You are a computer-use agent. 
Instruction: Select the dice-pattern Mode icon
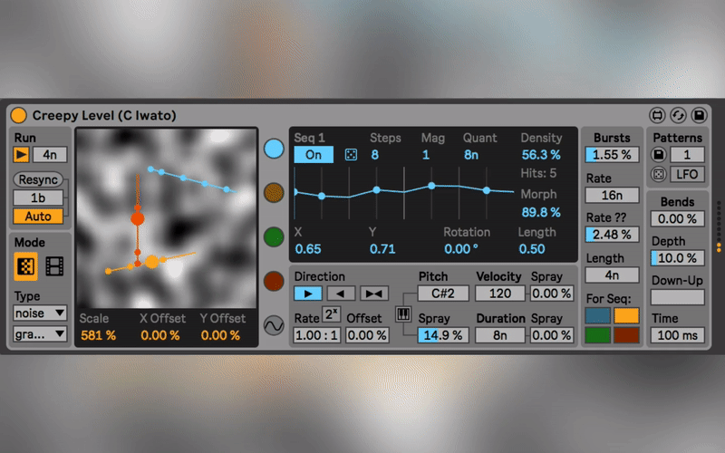pyautogui.click(x=27, y=266)
